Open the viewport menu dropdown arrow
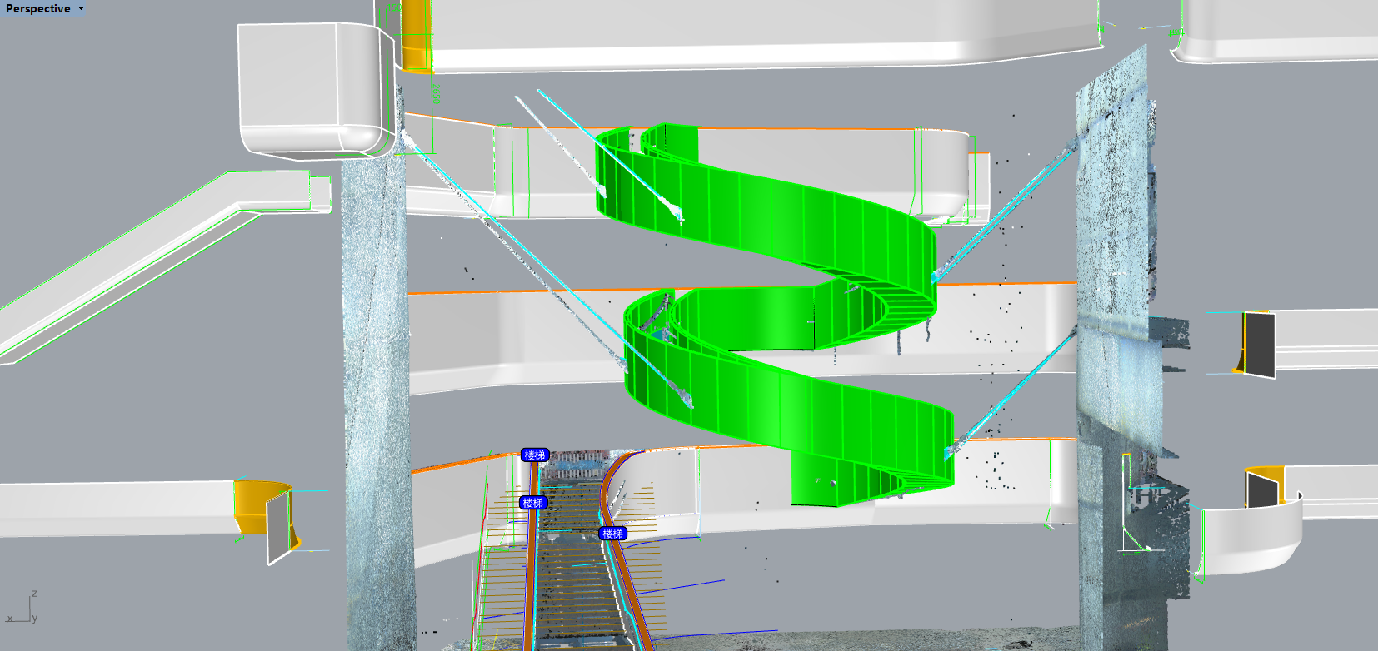Screen dimensions: 1378x651 [x=81, y=8]
